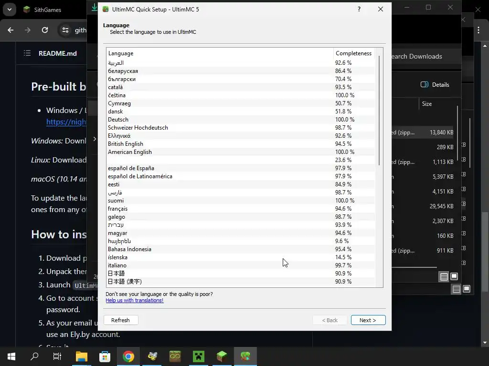The width and height of the screenshot is (489, 366).
Task: Select Ελληνικά language row
Action: click(x=241, y=136)
